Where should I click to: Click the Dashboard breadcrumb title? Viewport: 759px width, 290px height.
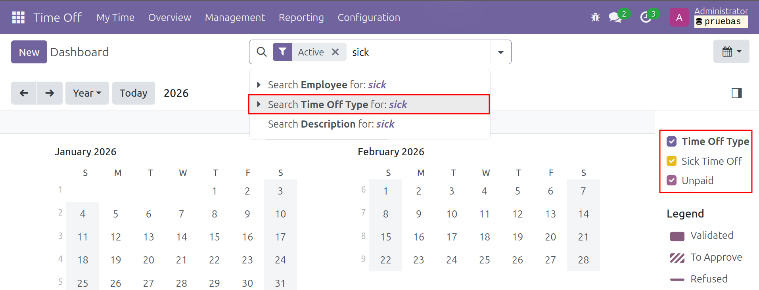[79, 52]
